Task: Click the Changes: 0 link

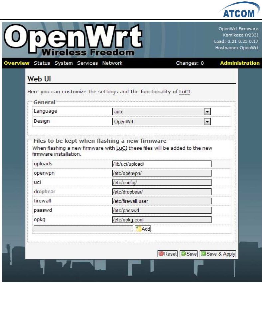Action: [x=190, y=63]
